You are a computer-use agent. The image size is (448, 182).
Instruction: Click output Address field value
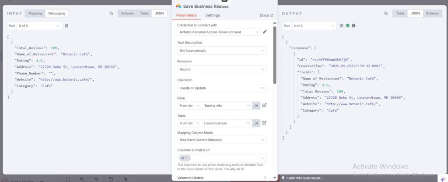click(363, 97)
